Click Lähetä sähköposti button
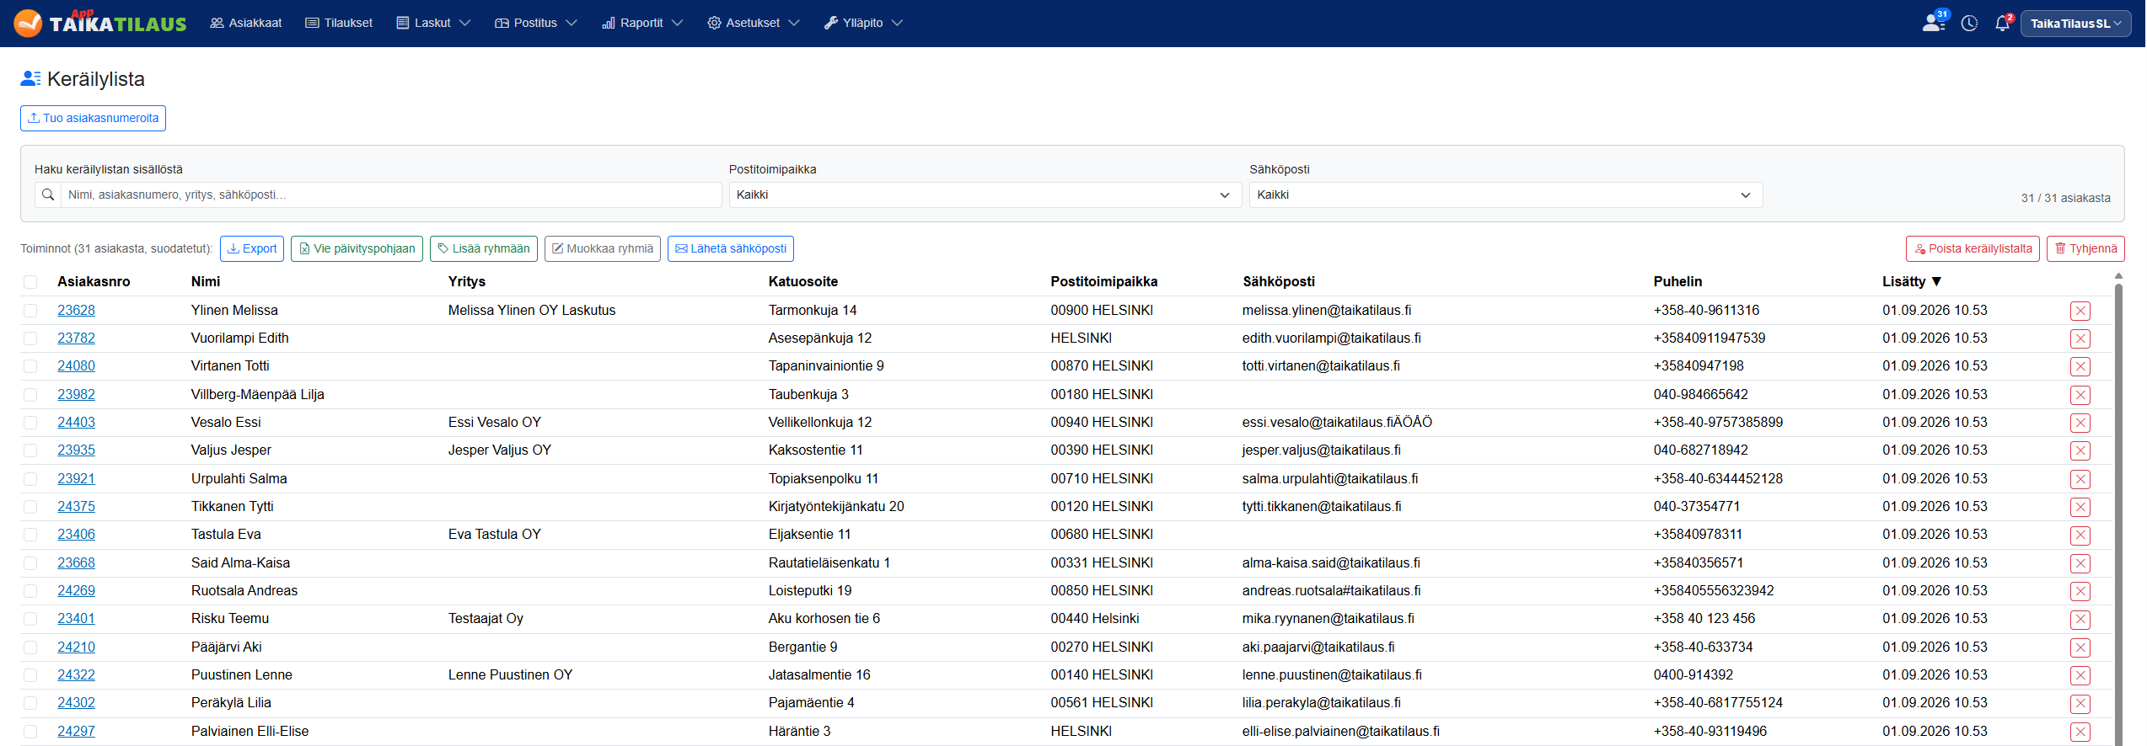The height and width of the screenshot is (746, 2147). 731,248
